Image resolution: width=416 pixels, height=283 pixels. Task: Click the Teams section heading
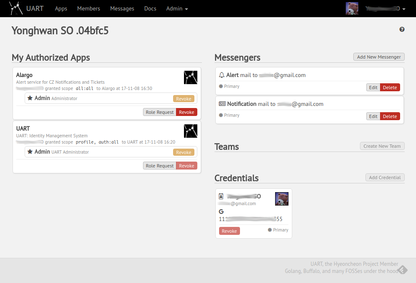227,147
